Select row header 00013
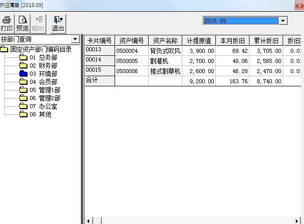Image resolution: width=304 pixels, height=224 pixels. tap(100, 51)
